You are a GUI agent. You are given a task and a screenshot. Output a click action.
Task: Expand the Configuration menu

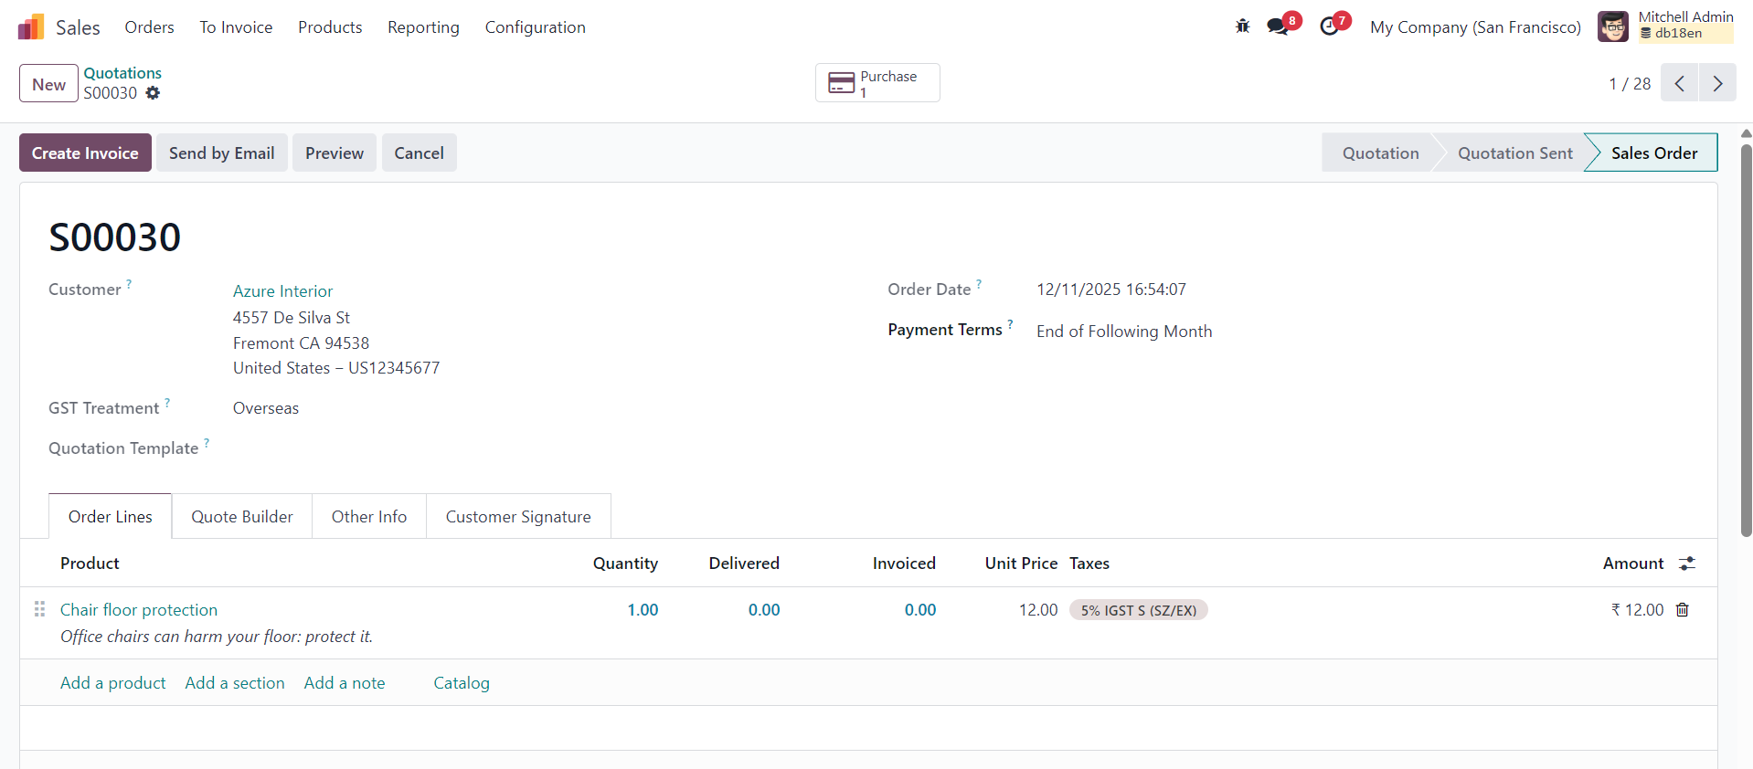click(x=535, y=27)
